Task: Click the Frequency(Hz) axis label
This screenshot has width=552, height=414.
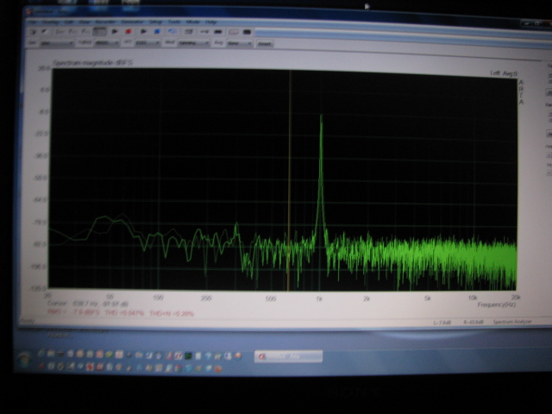Action: pos(497,304)
